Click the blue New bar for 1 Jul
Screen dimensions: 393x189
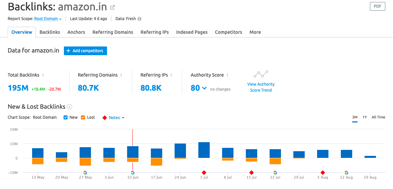click(x=204, y=150)
